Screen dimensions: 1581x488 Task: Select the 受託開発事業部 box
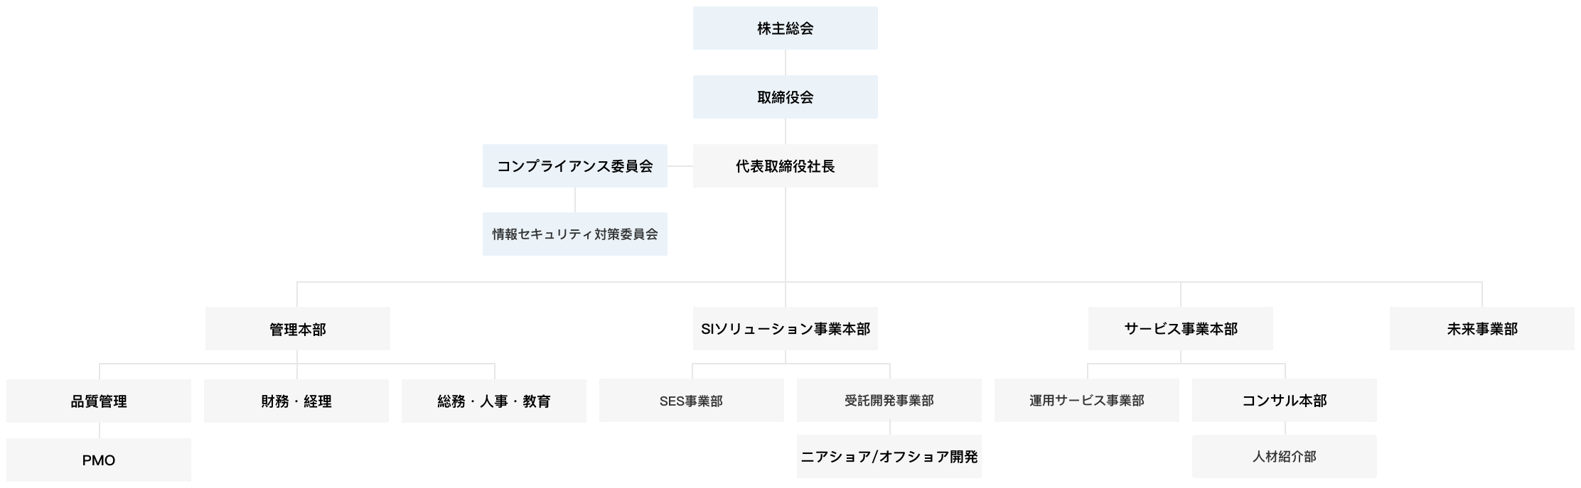pos(889,401)
